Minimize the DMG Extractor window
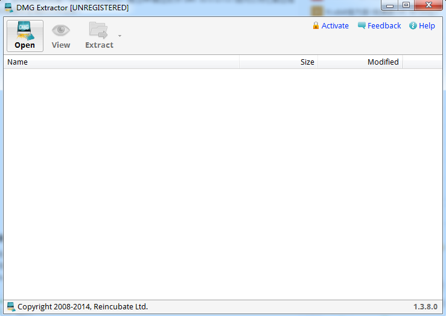The width and height of the screenshot is (446, 316). (390, 5)
